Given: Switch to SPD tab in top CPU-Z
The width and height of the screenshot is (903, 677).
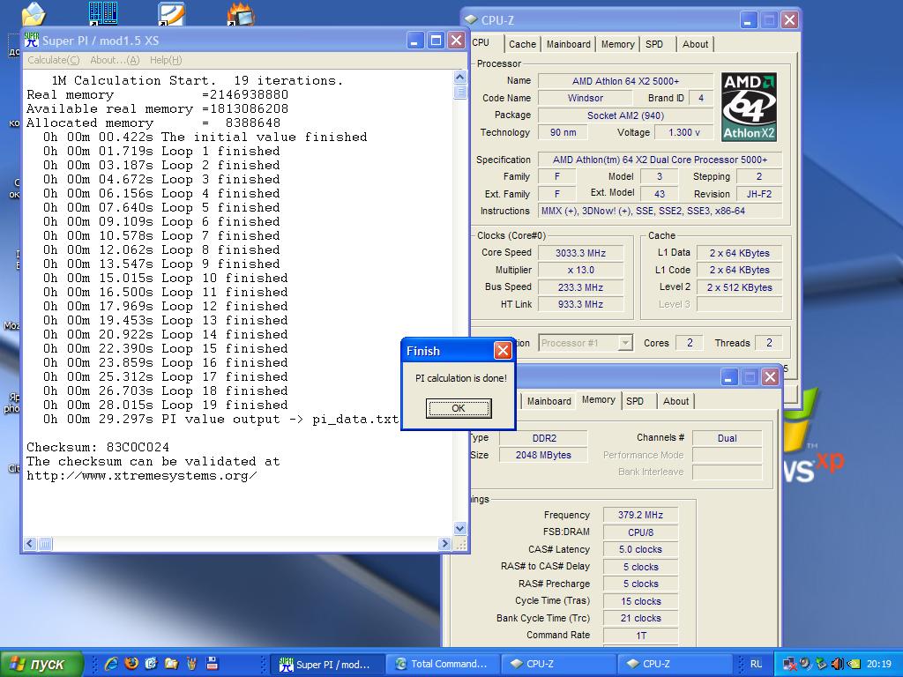Looking at the screenshot, I should pos(654,44).
